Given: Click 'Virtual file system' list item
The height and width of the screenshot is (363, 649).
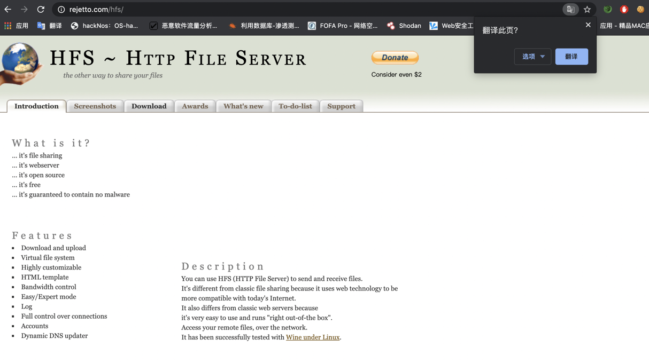Looking at the screenshot, I should click(x=48, y=258).
